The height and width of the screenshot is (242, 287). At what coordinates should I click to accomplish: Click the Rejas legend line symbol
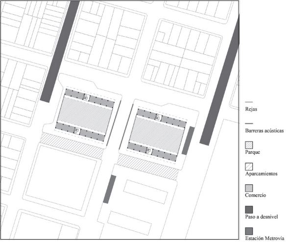pos(249,102)
